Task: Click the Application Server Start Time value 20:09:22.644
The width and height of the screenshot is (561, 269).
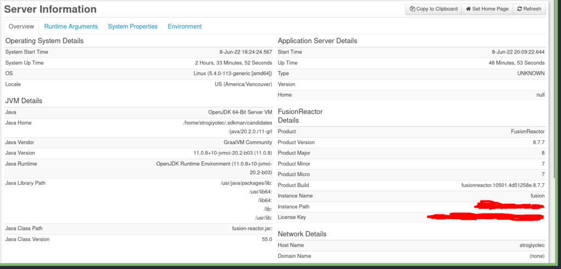Action: [518, 52]
